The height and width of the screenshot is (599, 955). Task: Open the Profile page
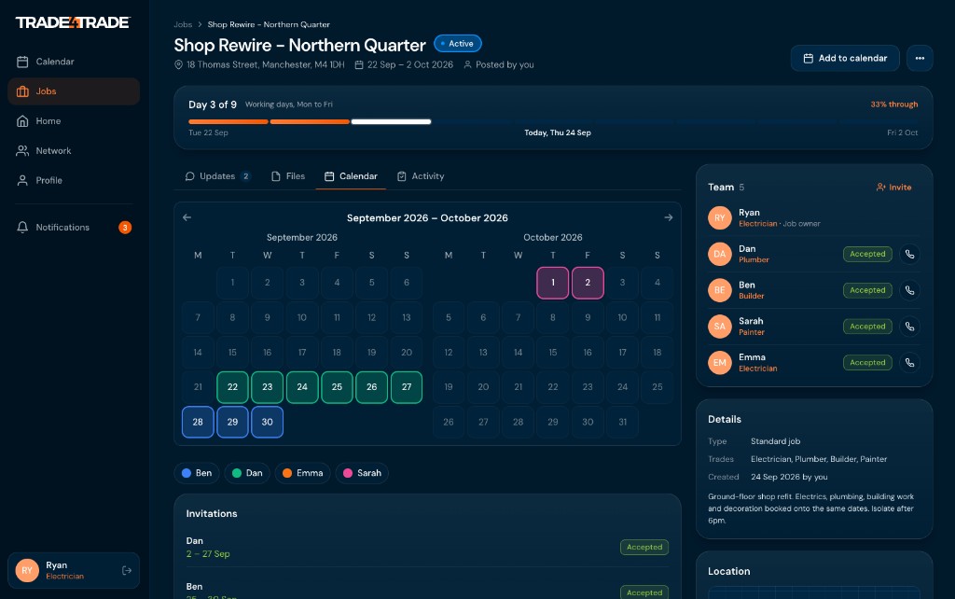click(73, 180)
